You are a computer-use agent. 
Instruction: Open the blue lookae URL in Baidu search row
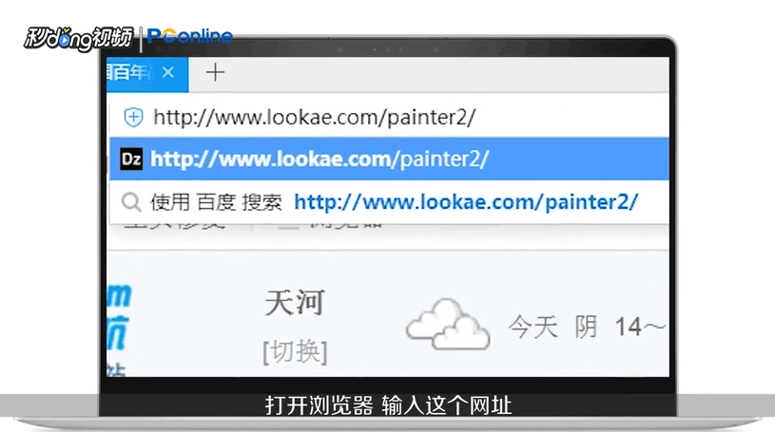tap(466, 202)
